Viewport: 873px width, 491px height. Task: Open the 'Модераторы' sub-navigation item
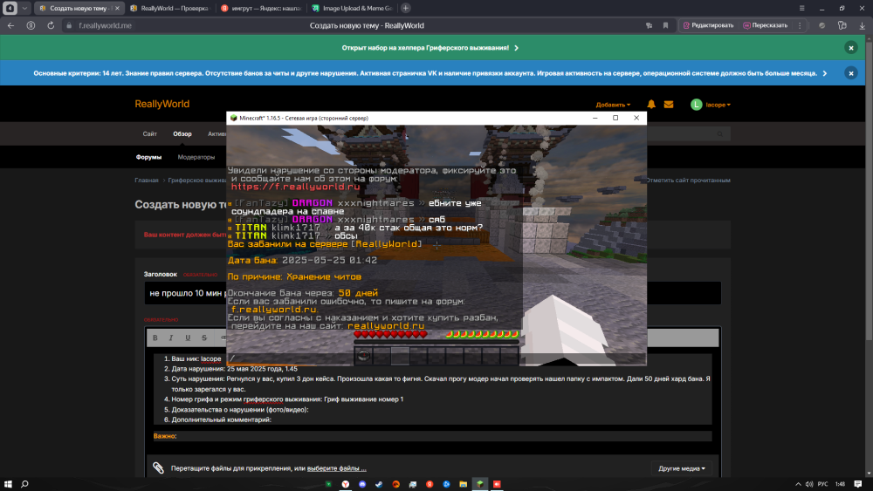point(196,157)
